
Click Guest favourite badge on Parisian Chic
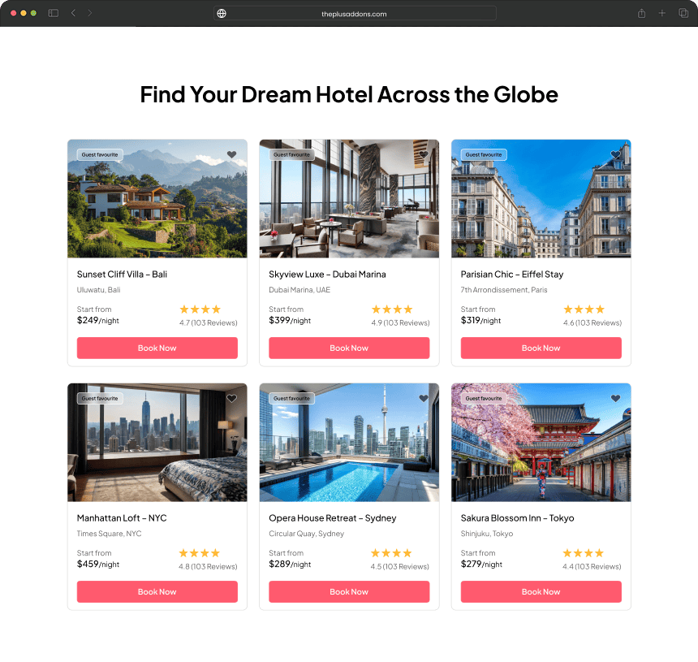click(x=484, y=154)
